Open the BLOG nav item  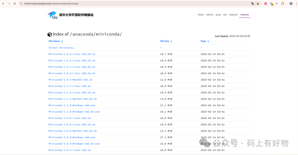tap(218, 15)
